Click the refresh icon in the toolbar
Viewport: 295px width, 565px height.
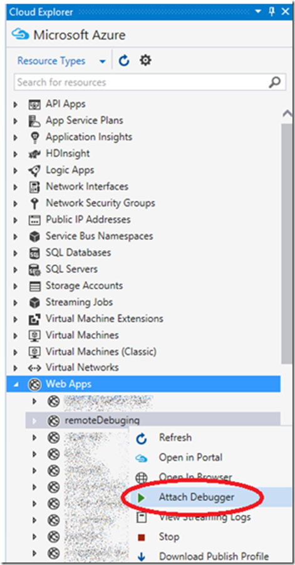pos(124,61)
